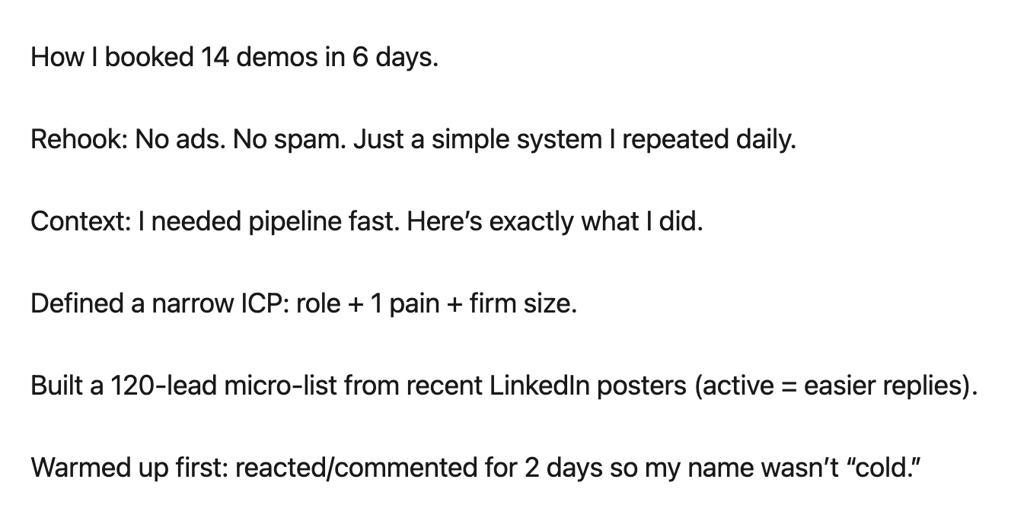Screen dimensions: 1011x511
Task: Click 'Here's exactly what I did' sentence
Action: tap(553, 222)
